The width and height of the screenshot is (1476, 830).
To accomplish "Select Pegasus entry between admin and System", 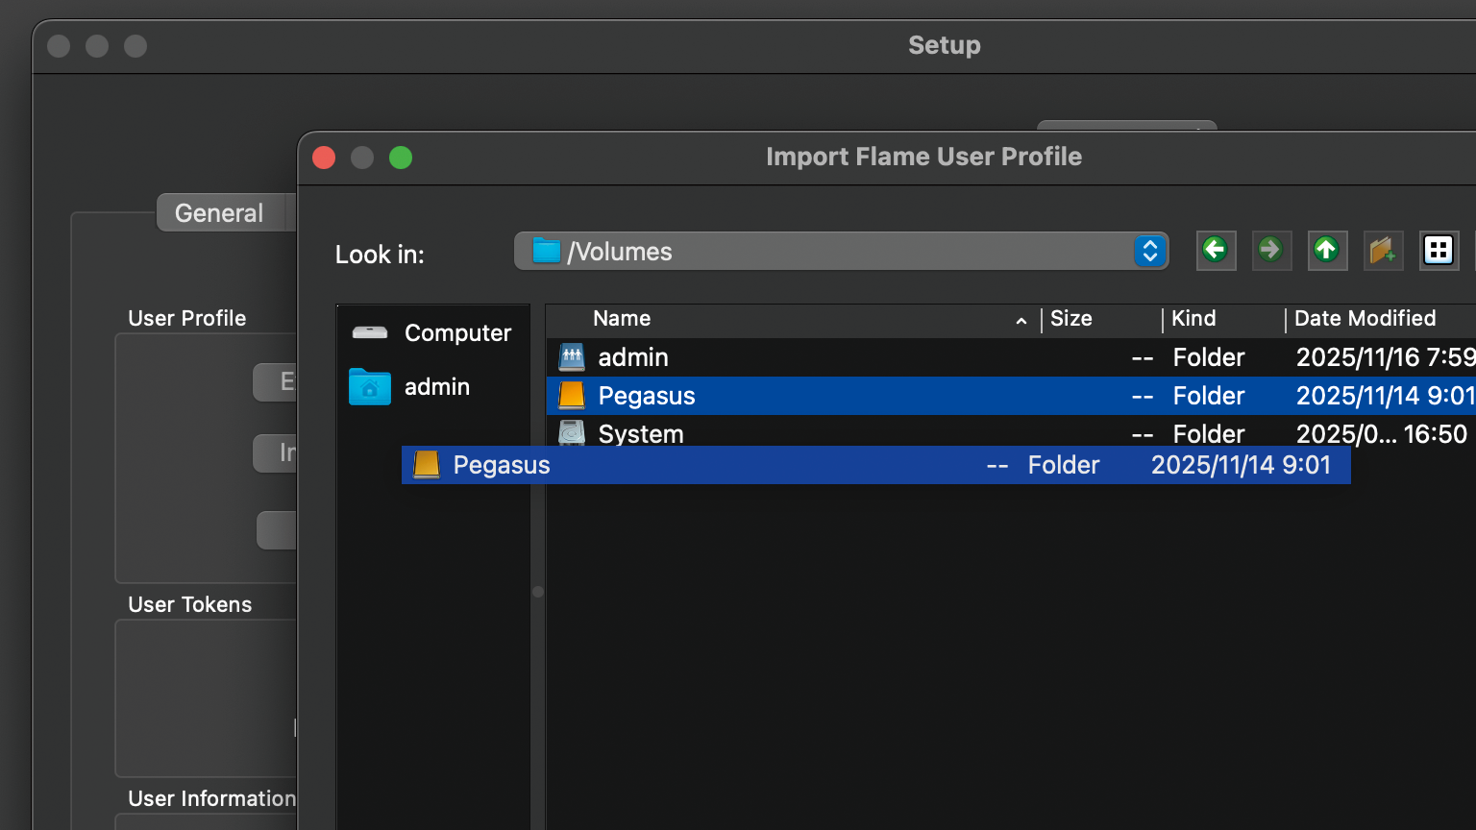I will (x=646, y=396).
